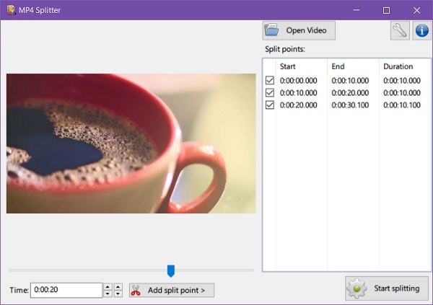Increase time with first spinner up arrow
Image resolution: width=433 pixels, height=305 pixels.
coord(108,287)
